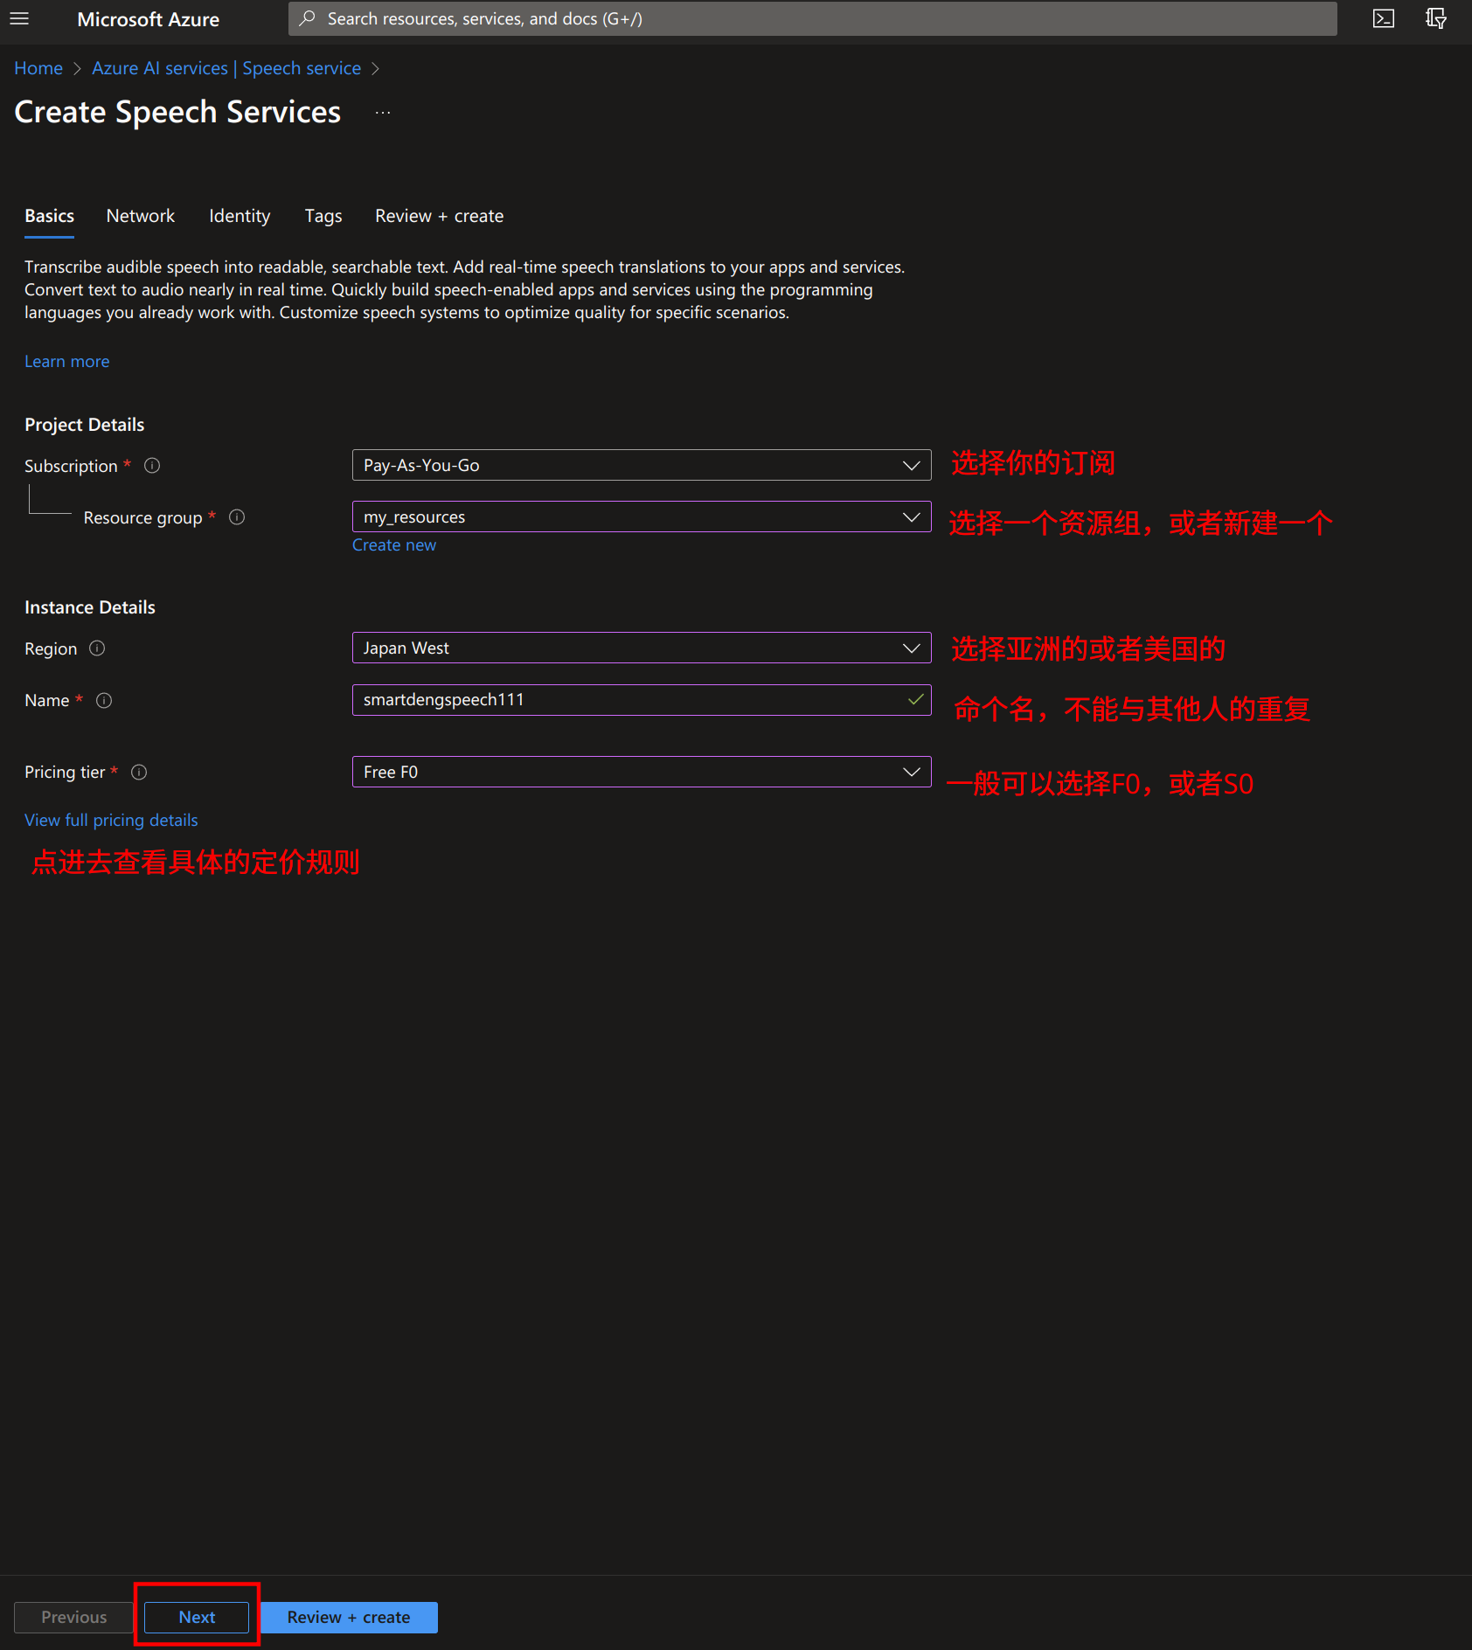Expand the Pricing tier dropdown Free F0
Viewport: 1472px width, 1650px height.
click(x=642, y=772)
